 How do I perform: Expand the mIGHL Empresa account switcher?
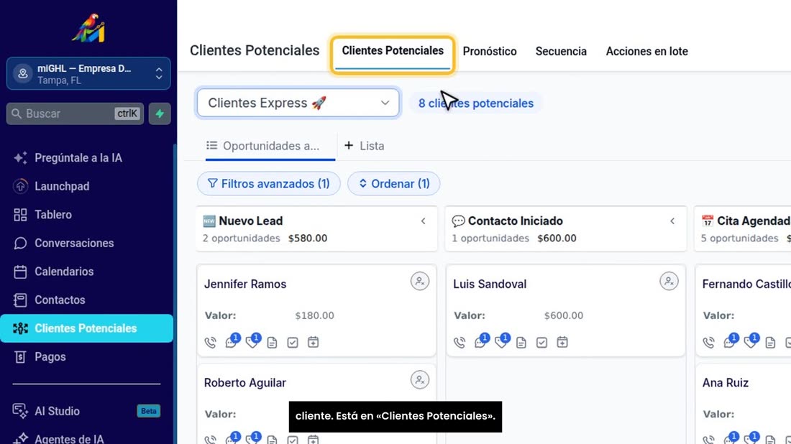[x=88, y=73]
